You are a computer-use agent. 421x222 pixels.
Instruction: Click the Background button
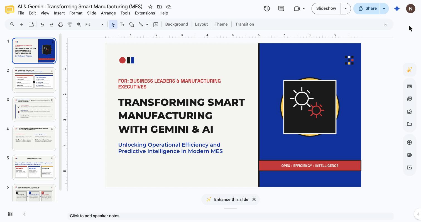tap(177, 24)
